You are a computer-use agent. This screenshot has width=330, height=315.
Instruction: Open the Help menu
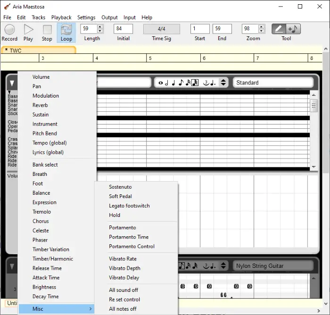(147, 17)
